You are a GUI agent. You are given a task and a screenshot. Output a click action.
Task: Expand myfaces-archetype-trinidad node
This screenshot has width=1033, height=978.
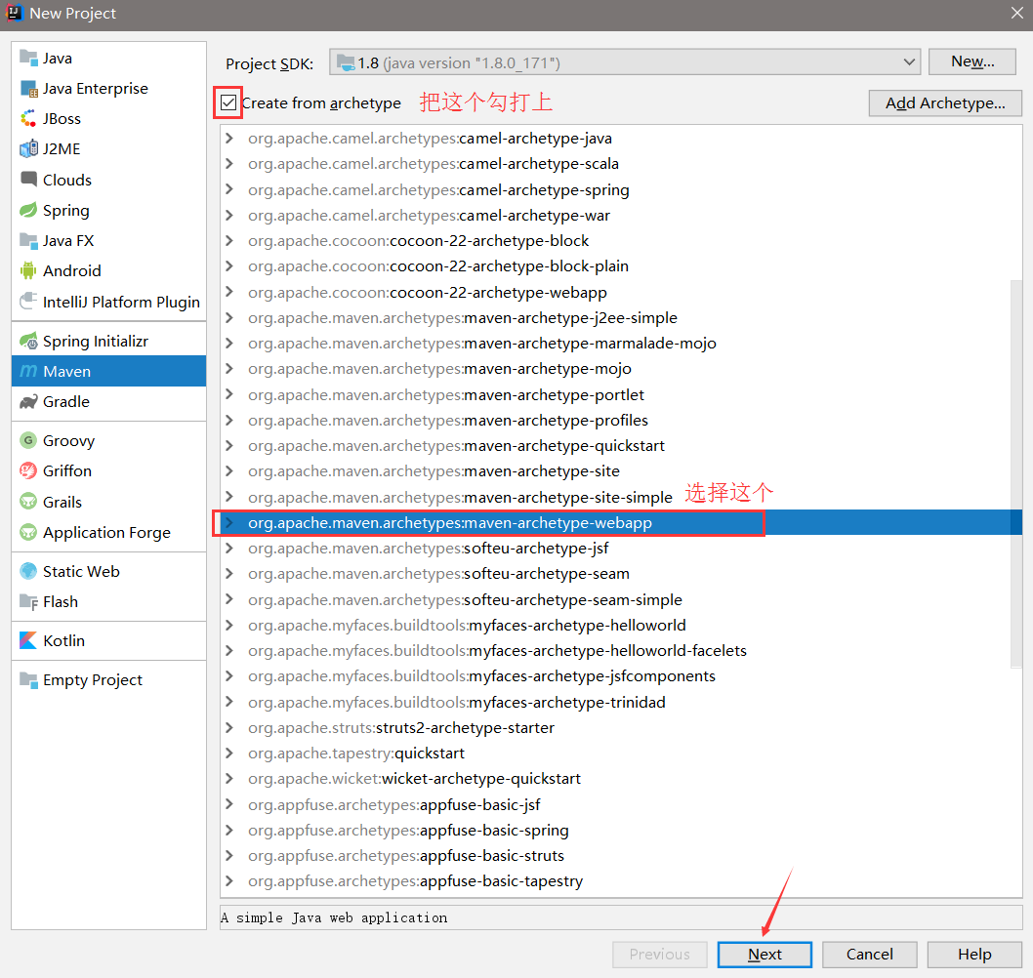tap(229, 702)
